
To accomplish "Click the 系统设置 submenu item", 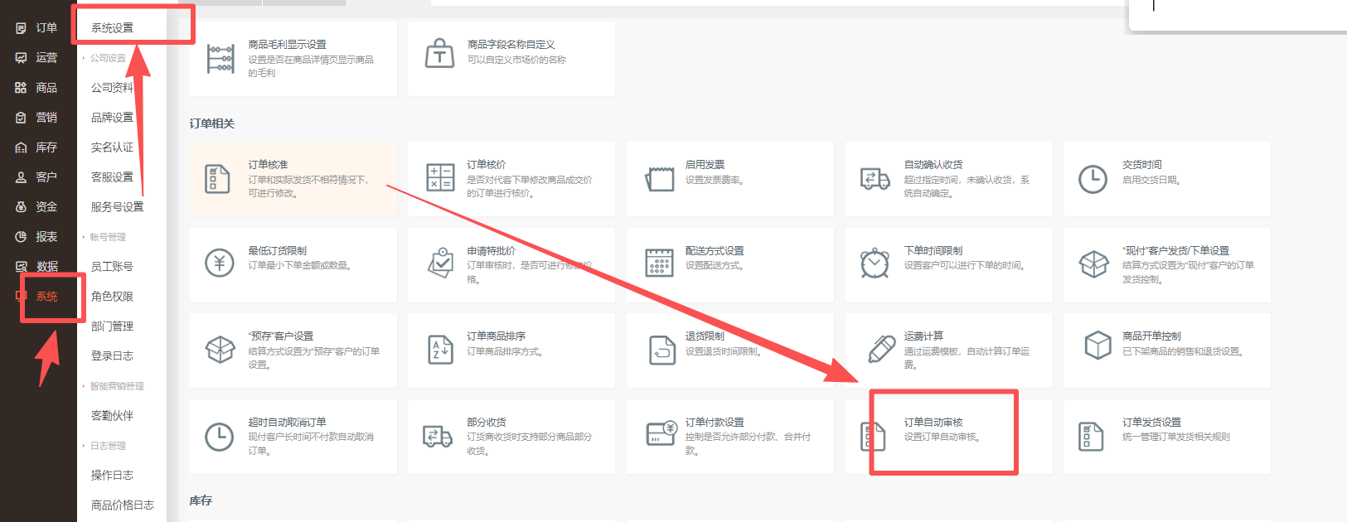I will (112, 28).
